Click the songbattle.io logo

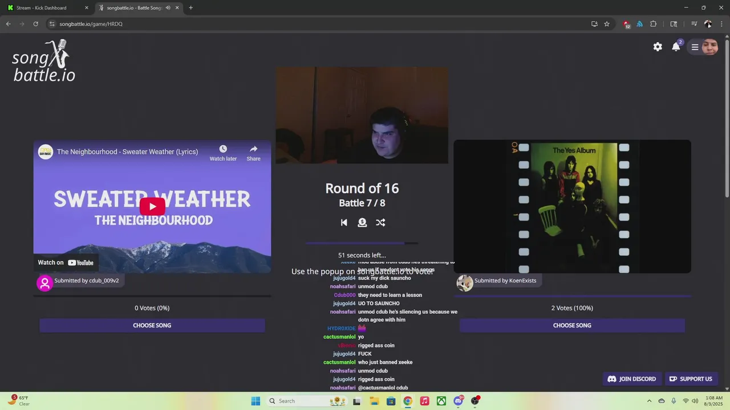[44, 61]
